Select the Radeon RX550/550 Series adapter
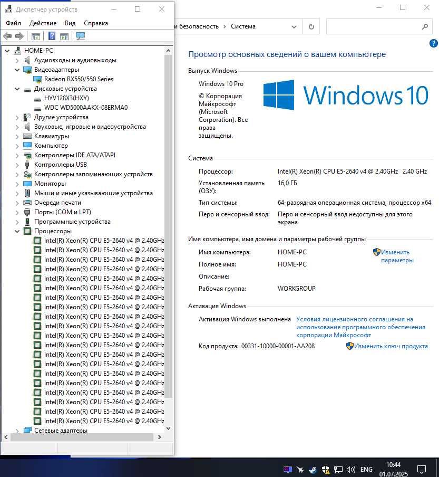Screen dimensions: 439x477 click(79, 79)
